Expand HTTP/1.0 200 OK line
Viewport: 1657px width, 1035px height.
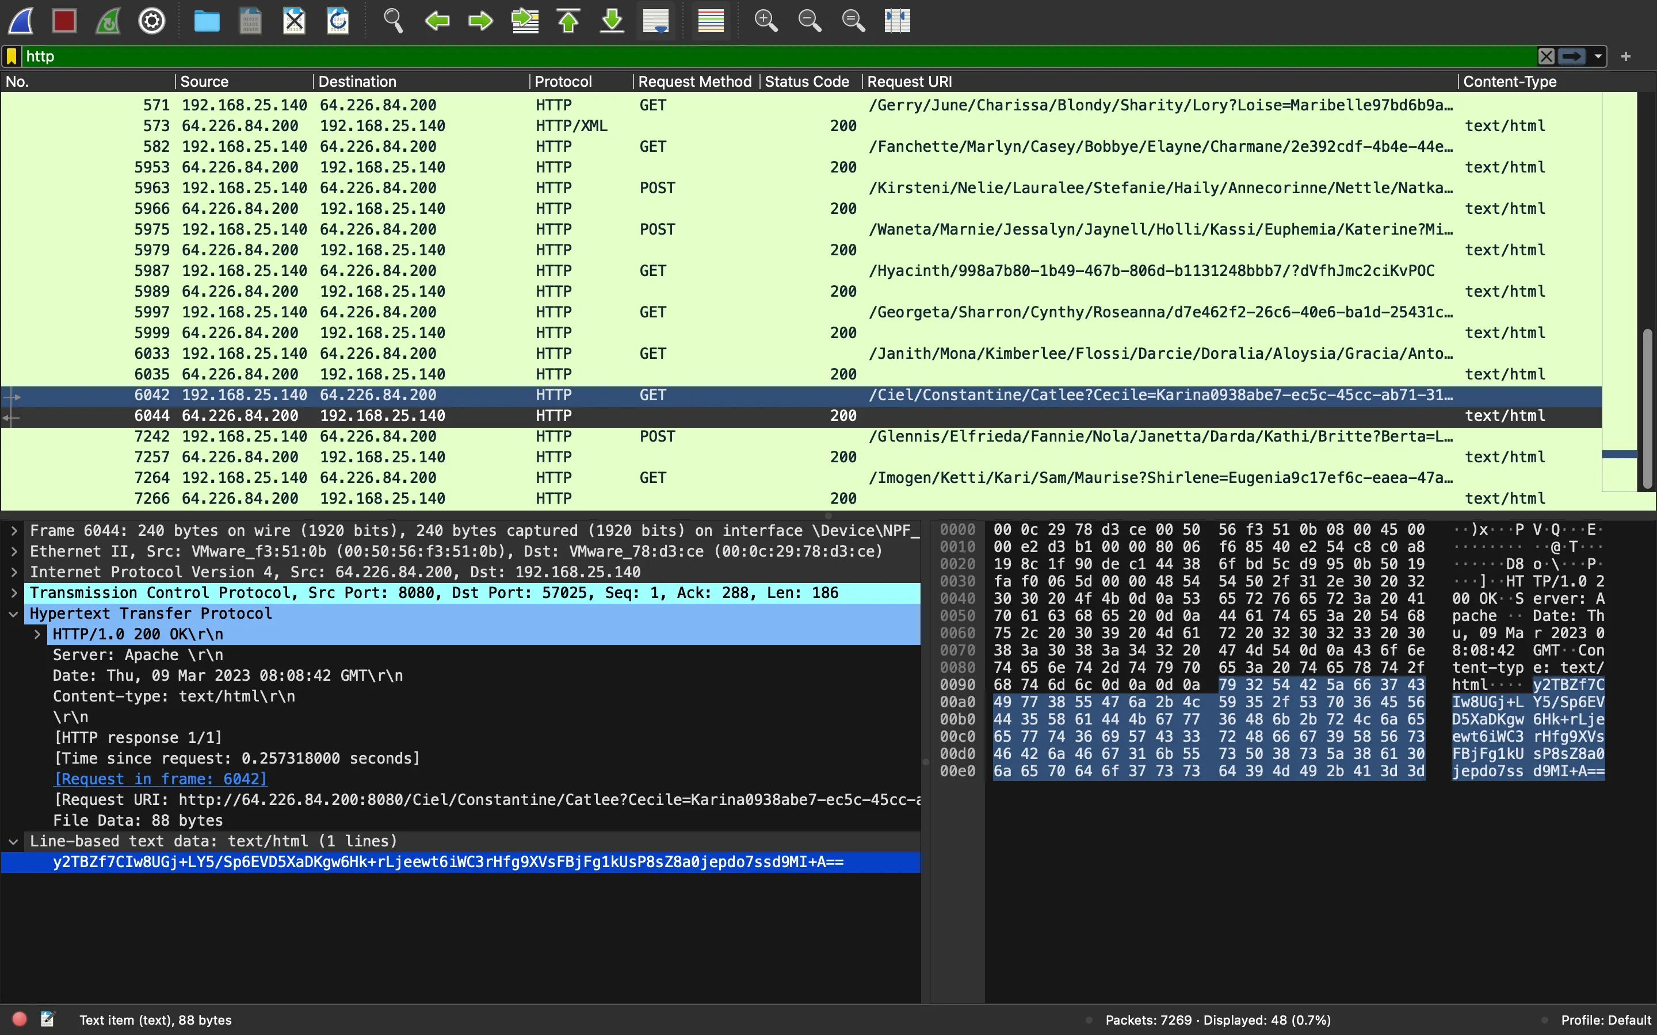coord(37,634)
